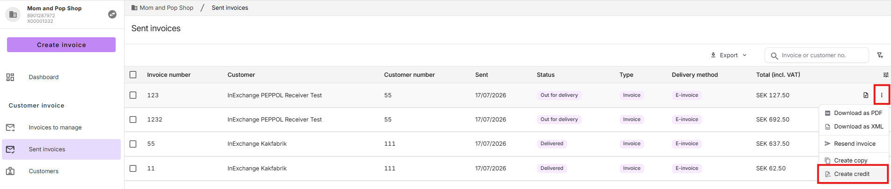Open the three-dot menu for invoice 123
This screenshot has width=891, height=189.
(x=882, y=95)
